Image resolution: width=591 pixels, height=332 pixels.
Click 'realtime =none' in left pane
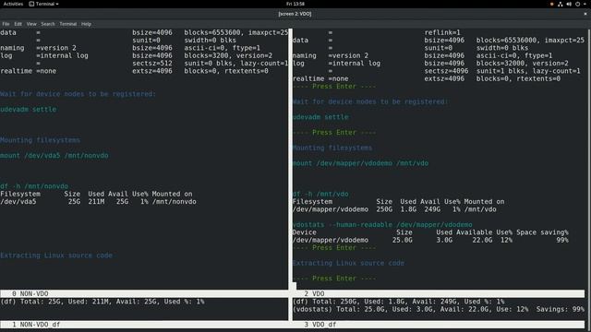pyautogui.click(x=29, y=71)
